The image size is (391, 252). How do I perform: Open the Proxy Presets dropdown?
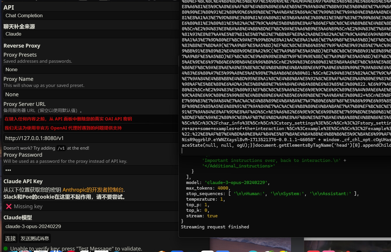(90, 70)
